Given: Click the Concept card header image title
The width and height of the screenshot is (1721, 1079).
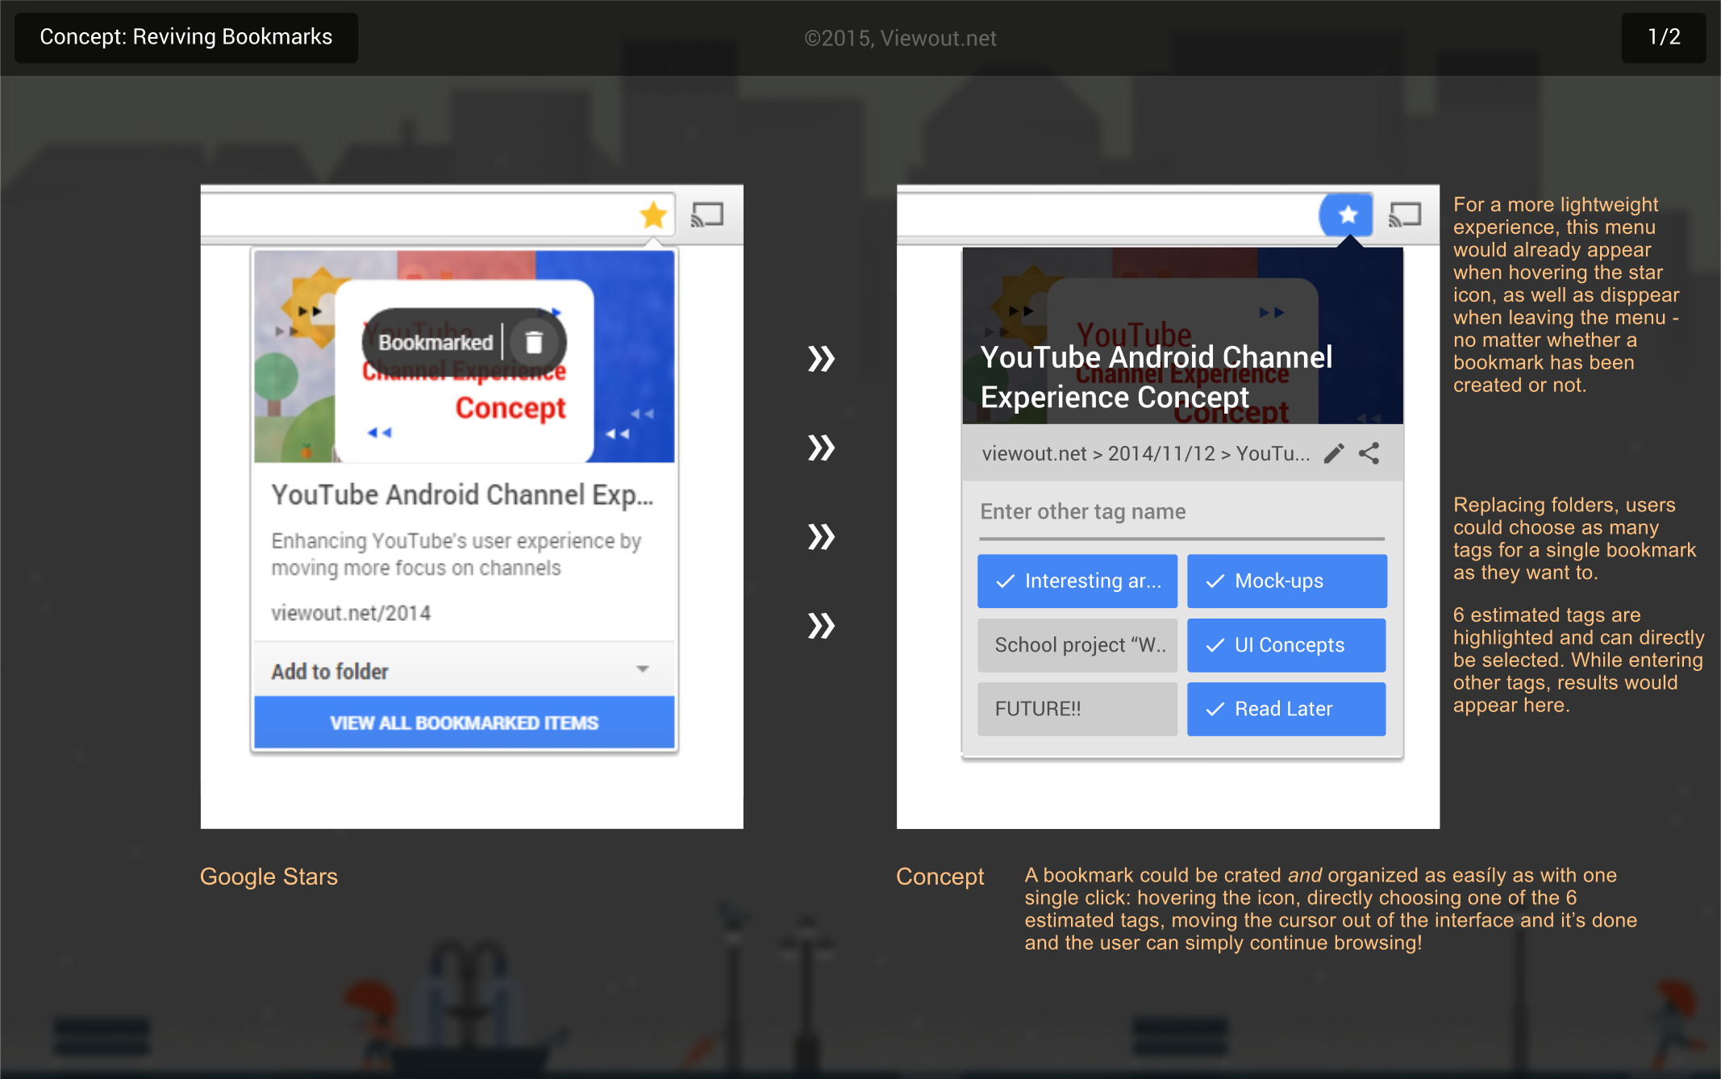Looking at the screenshot, I should click(x=1156, y=377).
